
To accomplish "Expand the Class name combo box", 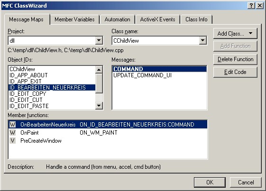I will (202, 41).
